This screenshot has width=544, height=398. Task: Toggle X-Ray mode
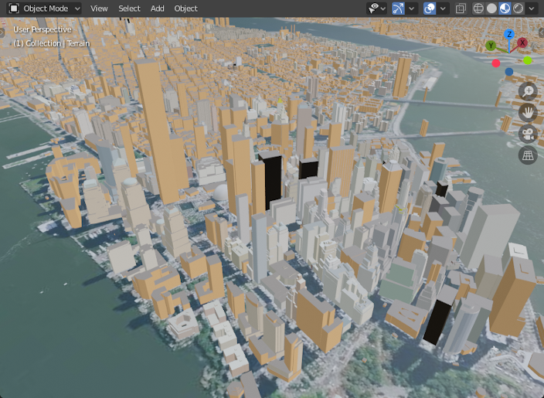tap(461, 9)
